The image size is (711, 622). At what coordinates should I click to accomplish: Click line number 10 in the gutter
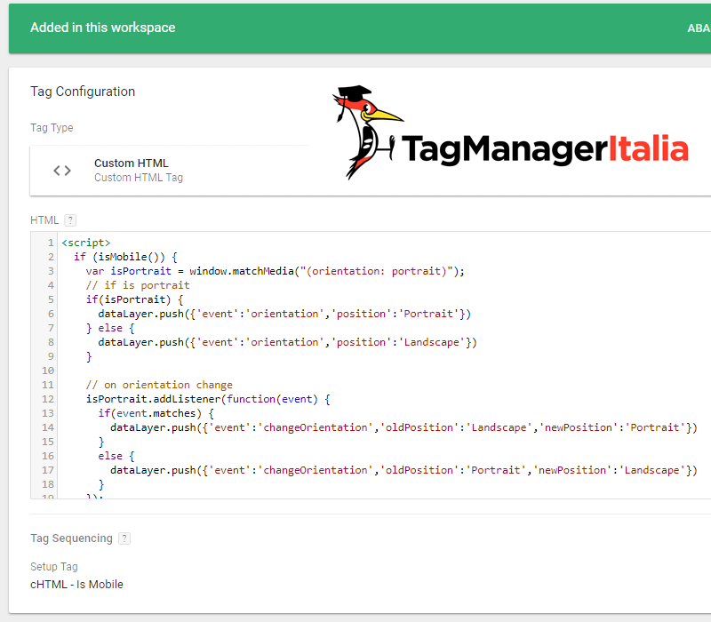tap(48, 371)
